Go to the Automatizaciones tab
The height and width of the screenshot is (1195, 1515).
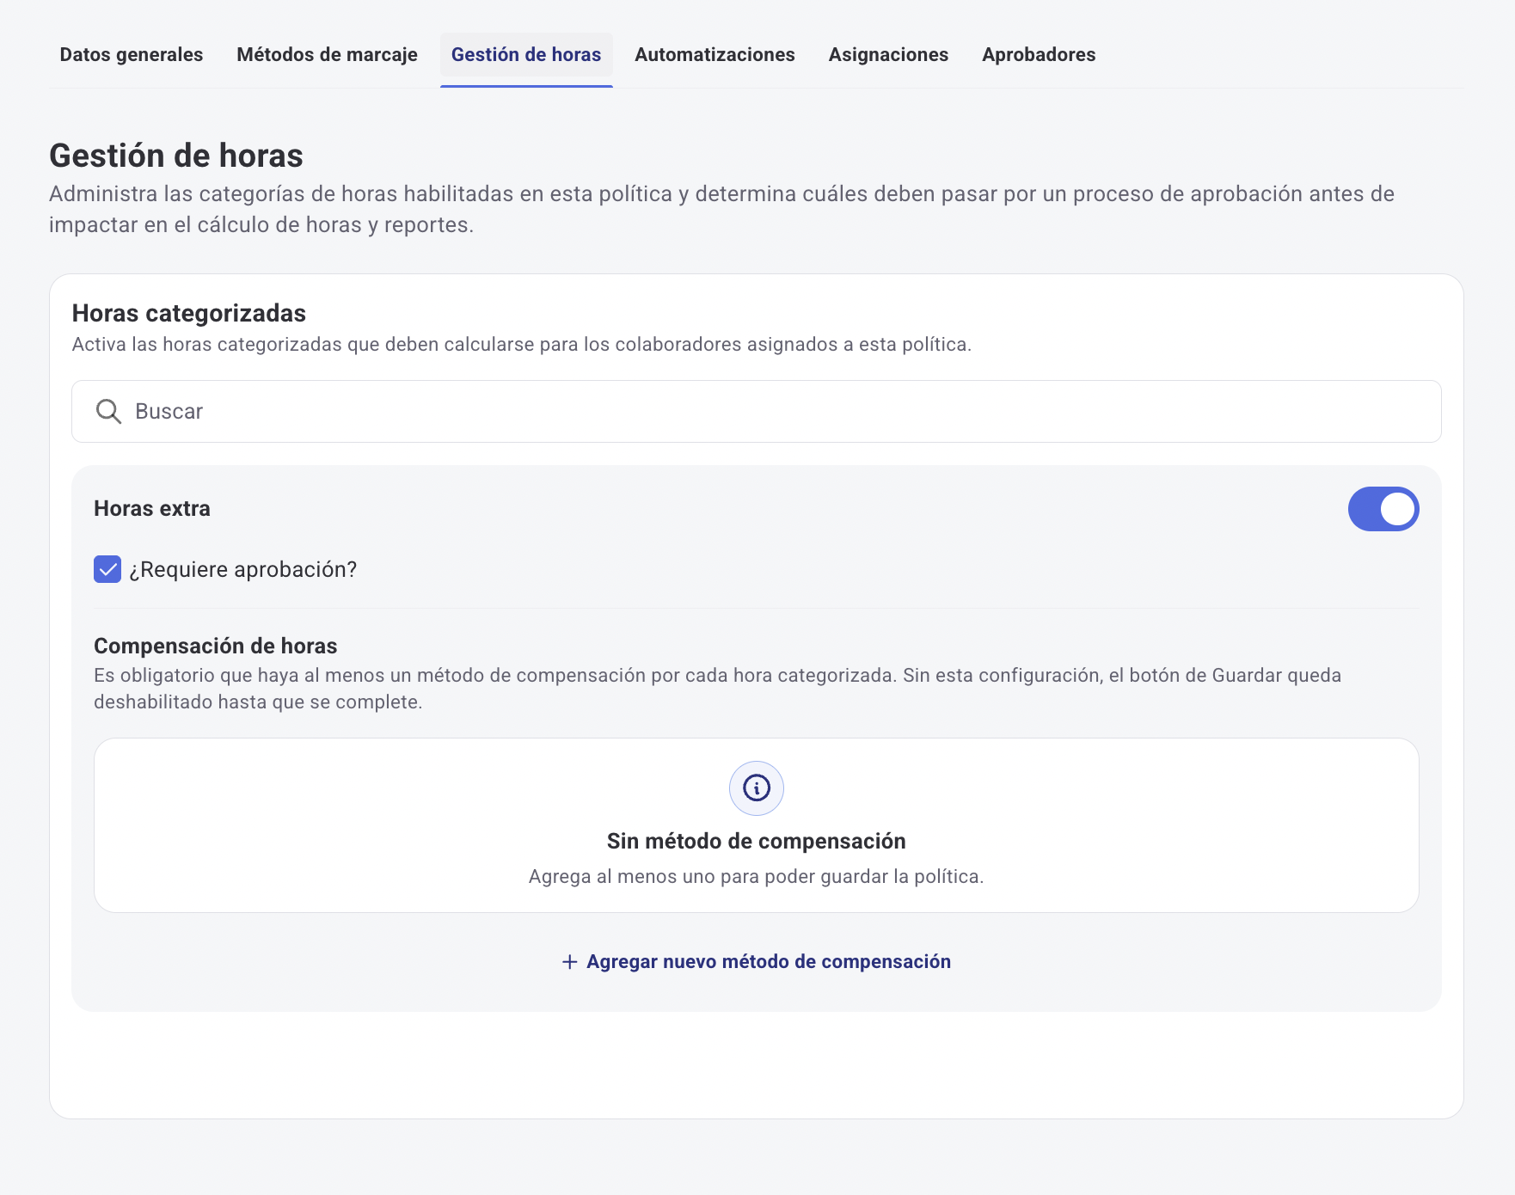pyautogui.click(x=715, y=55)
